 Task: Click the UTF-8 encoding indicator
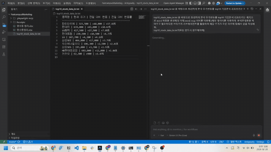tap(213, 142)
